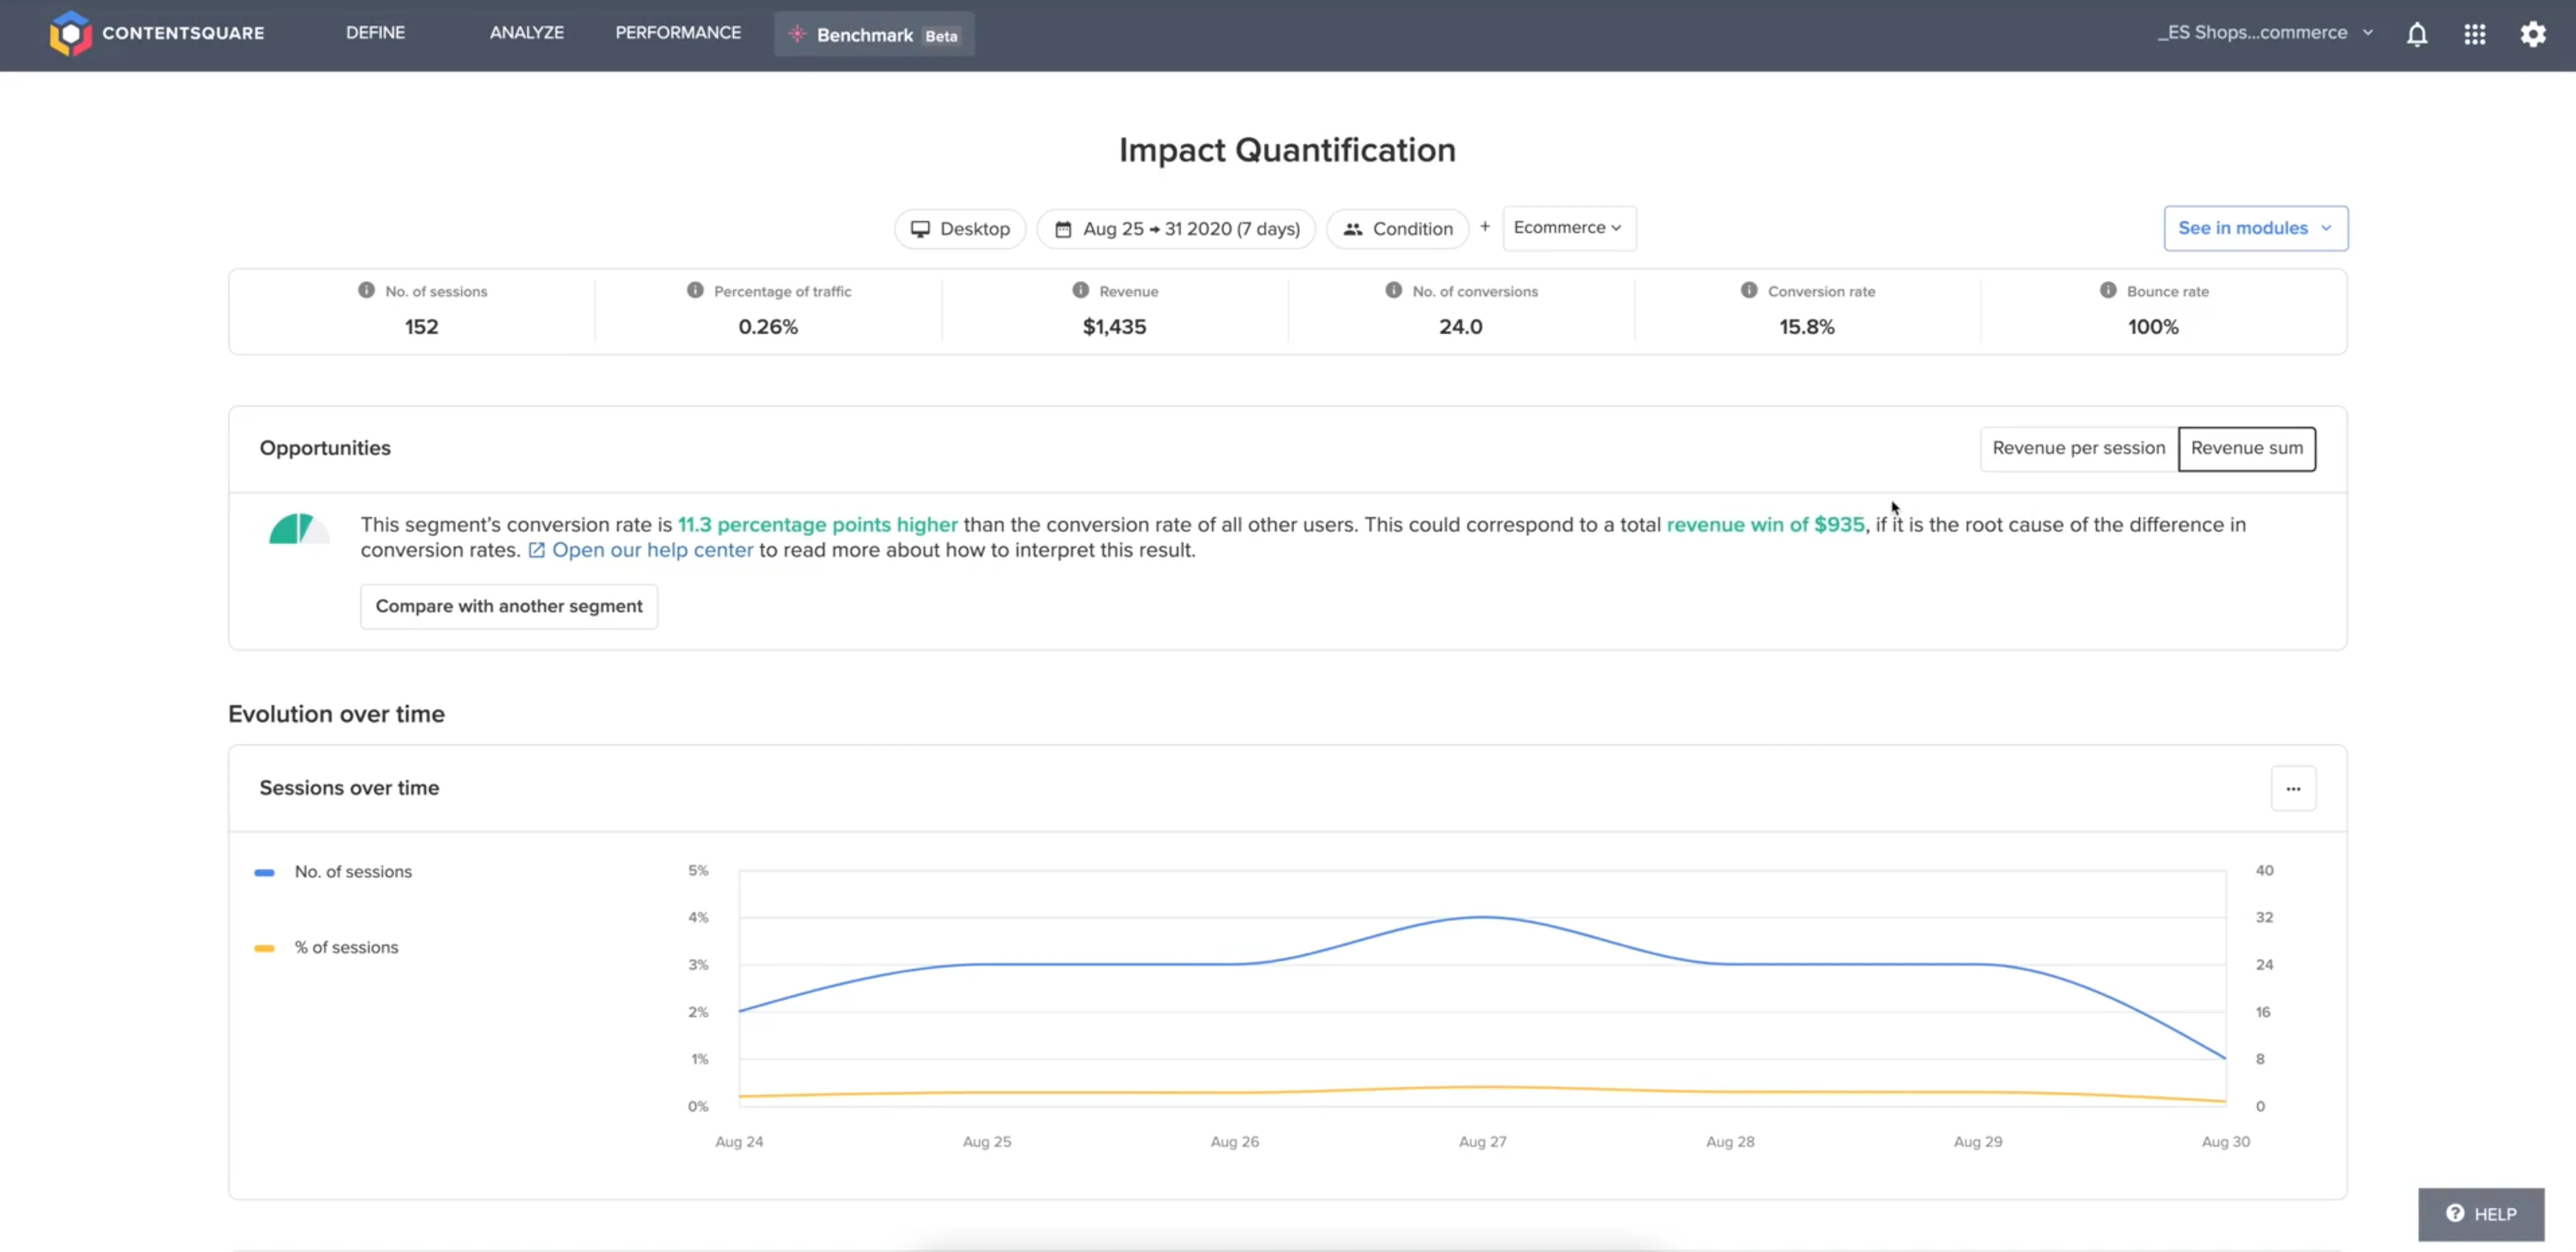Switch to Revenue per session view
Screen dimensions: 2576x1252
(x=2078, y=448)
